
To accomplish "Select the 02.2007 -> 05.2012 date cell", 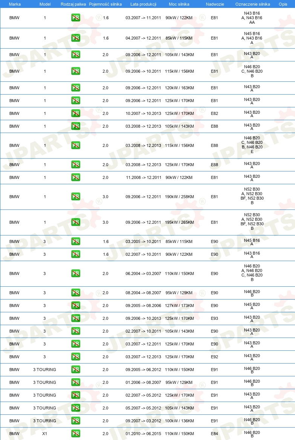I will click(x=143, y=395).
